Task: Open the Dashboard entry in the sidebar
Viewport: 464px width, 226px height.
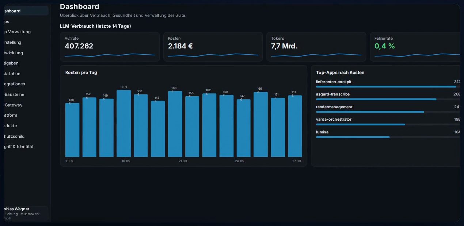Action: point(26,11)
